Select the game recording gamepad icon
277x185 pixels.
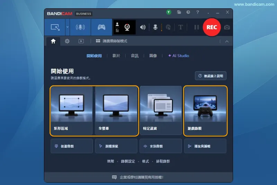tap(101, 27)
